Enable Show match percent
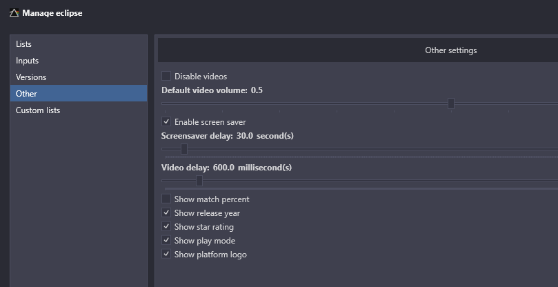Screen dimensions: 558x287 [166, 199]
